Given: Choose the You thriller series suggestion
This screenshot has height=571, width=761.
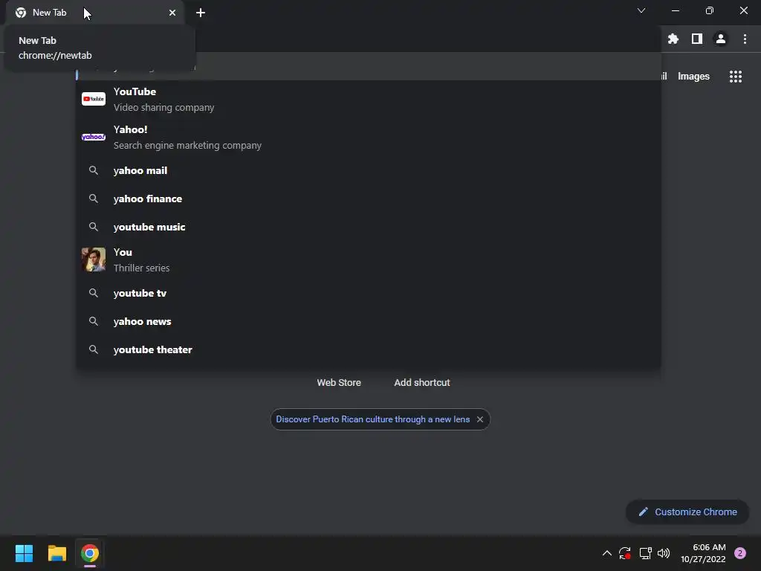Looking at the screenshot, I should tap(368, 259).
